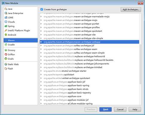Expand maven-archetype-site-simple arrow
This screenshot has width=145, height=115.
click(x=41, y=38)
